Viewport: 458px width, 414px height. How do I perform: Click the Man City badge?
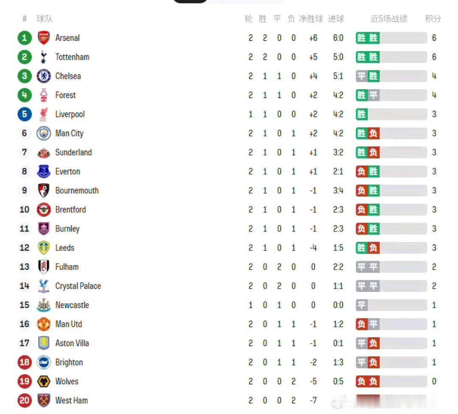click(x=44, y=133)
